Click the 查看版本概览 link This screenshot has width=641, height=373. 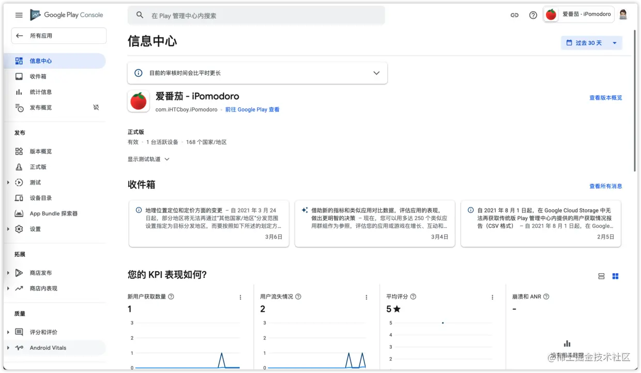point(606,98)
